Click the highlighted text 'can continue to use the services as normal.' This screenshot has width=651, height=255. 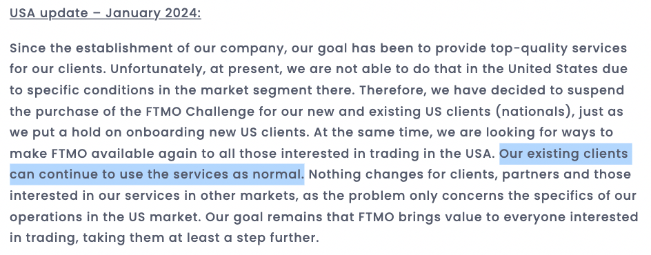(157, 174)
